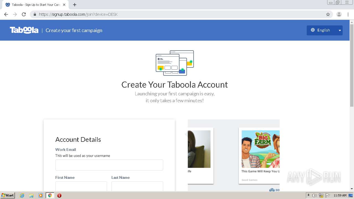354x199 pixels.
Task: Click page scrollbar up arrow
Action: pos(352,22)
